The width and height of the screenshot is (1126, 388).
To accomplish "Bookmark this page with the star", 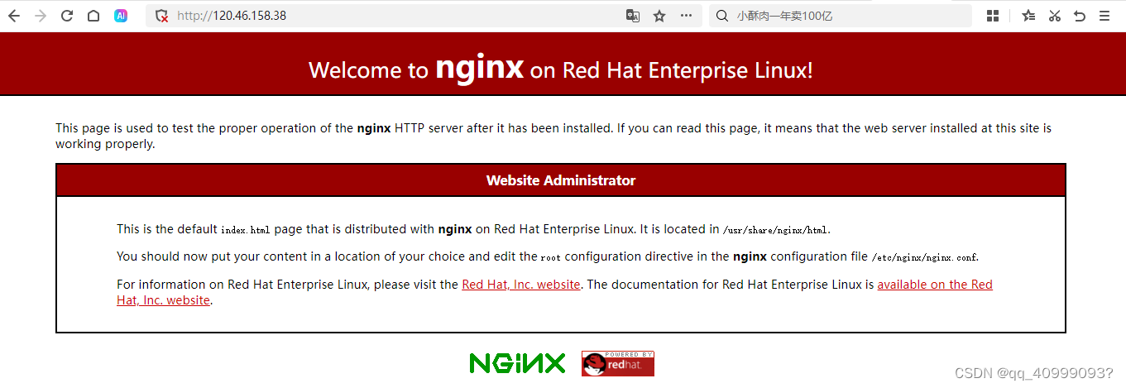I will pos(659,16).
